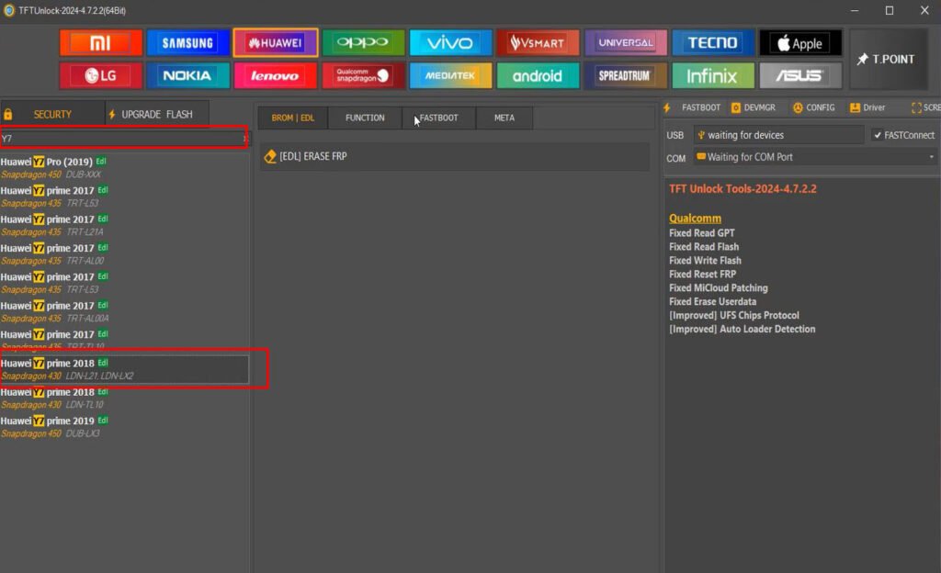Run the [EDL] ERASE FRP operation

click(454, 156)
